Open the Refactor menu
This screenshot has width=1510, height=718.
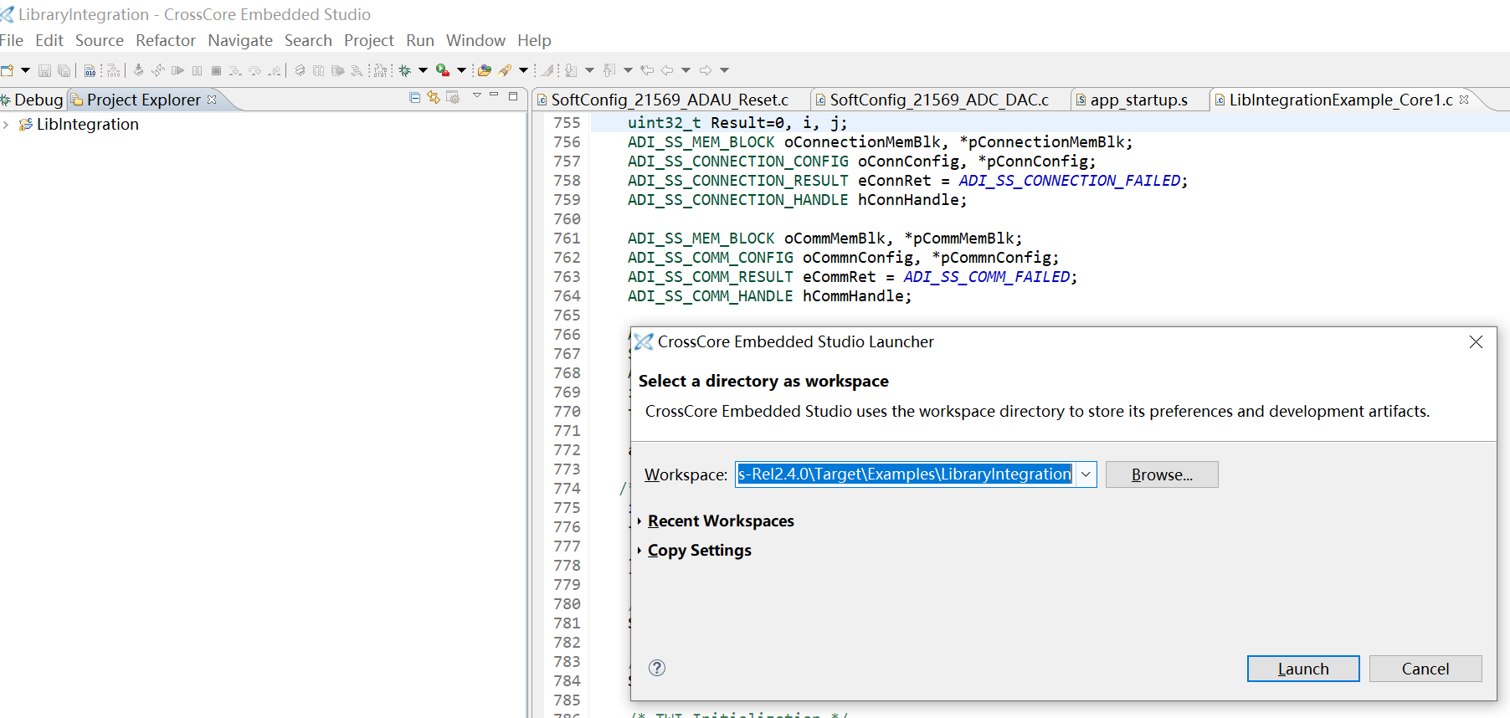166,40
